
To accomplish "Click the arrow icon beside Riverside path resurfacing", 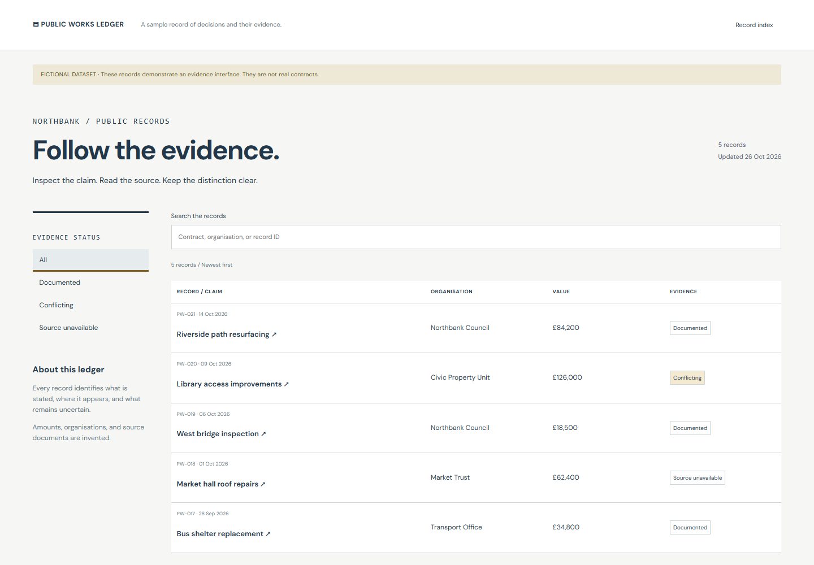I will click(274, 334).
